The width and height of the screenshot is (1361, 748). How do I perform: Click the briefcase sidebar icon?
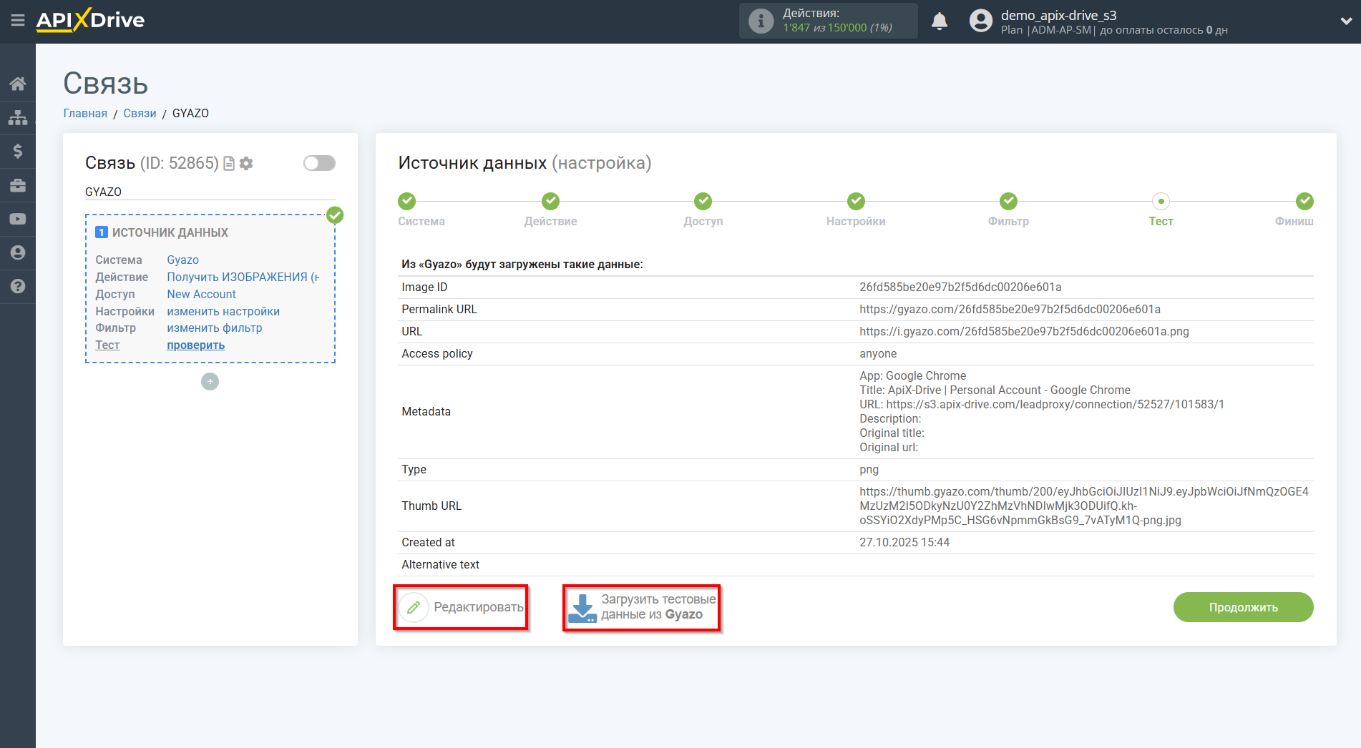(18, 185)
